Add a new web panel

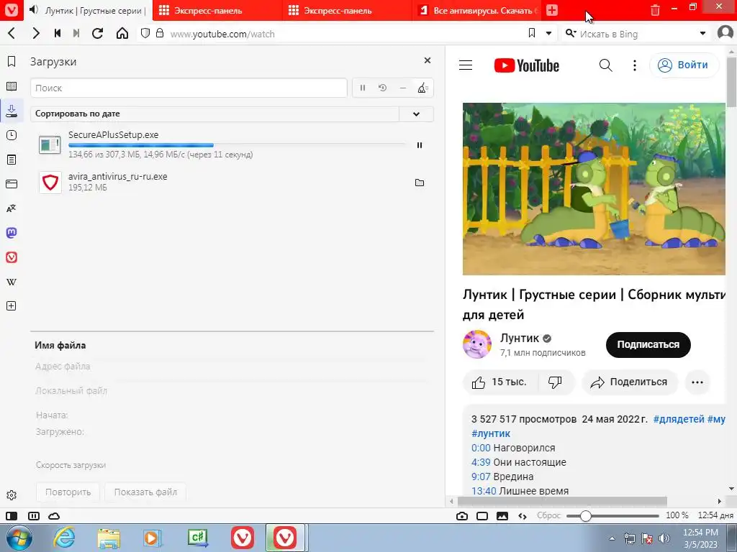[12, 306]
